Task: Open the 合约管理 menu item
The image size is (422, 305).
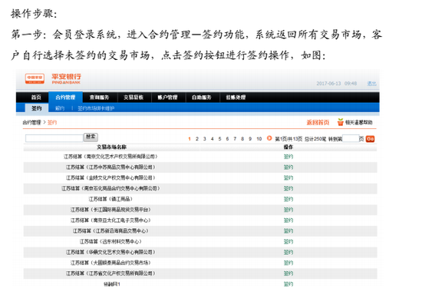Action: (65, 98)
